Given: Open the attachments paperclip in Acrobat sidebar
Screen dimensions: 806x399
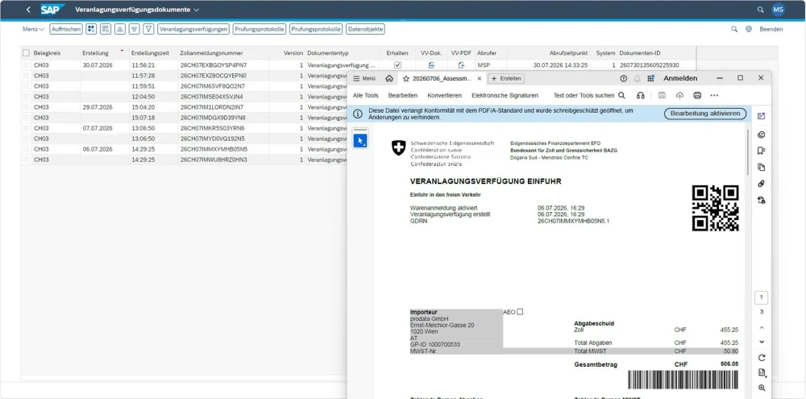Looking at the screenshot, I should (762, 184).
